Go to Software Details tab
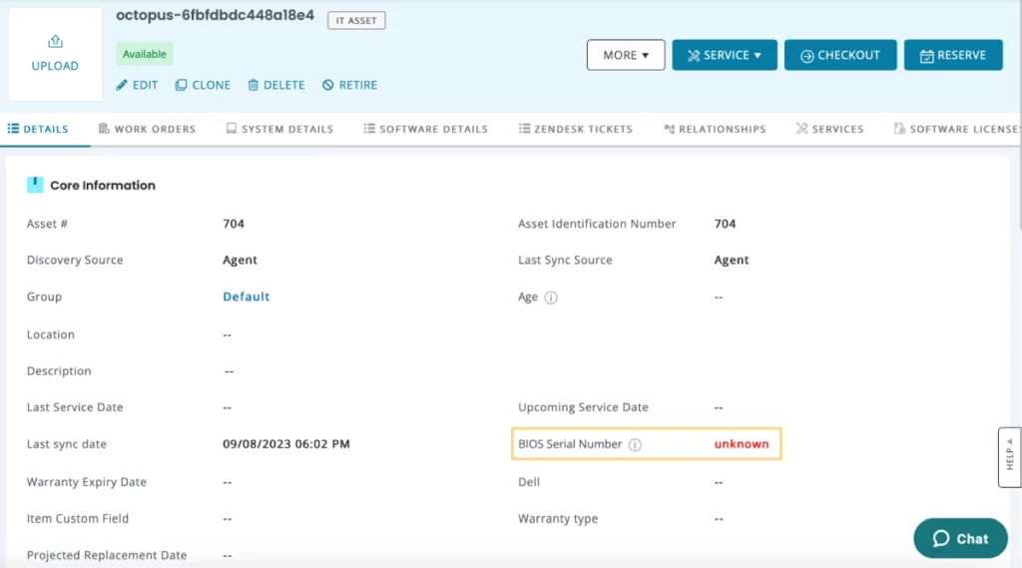 pyautogui.click(x=426, y=129)
